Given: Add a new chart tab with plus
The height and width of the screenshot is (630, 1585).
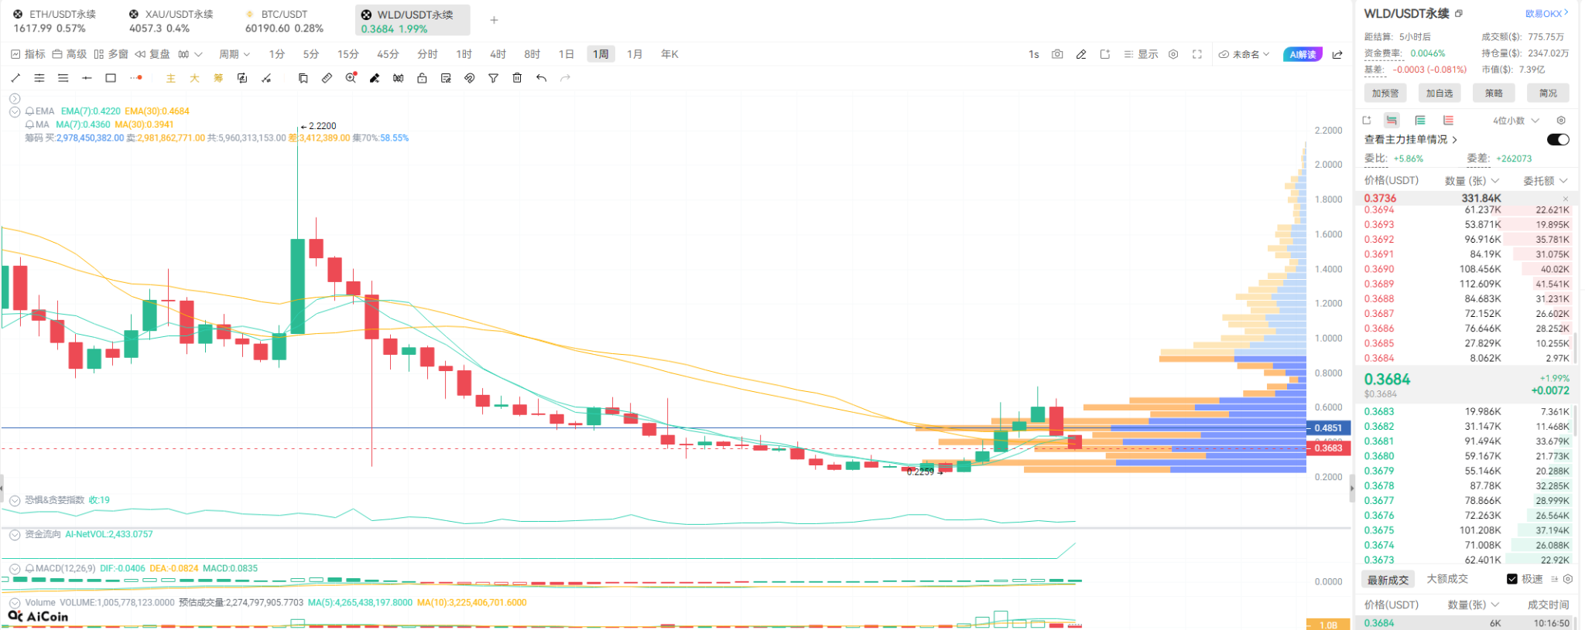Looking at the screenshot, I should click(x=494, y=20).
